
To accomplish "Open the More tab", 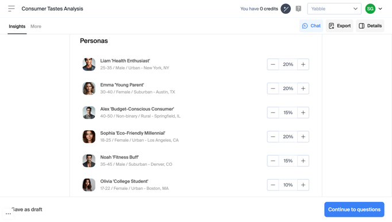I will coord(36,26).
